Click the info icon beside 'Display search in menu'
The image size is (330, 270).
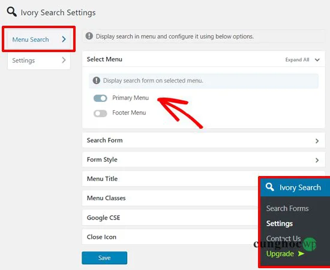[x=89, y=36]
